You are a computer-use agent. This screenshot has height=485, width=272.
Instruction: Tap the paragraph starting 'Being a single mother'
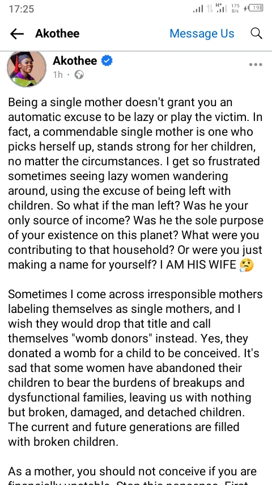pos(135,183)
